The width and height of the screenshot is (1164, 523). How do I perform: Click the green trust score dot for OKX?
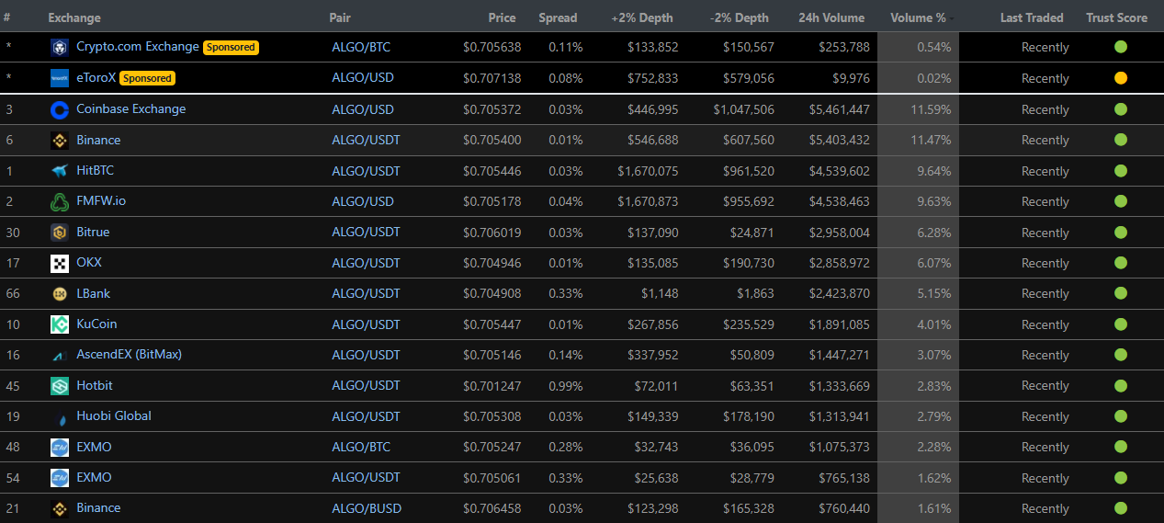pos(1120,263)
